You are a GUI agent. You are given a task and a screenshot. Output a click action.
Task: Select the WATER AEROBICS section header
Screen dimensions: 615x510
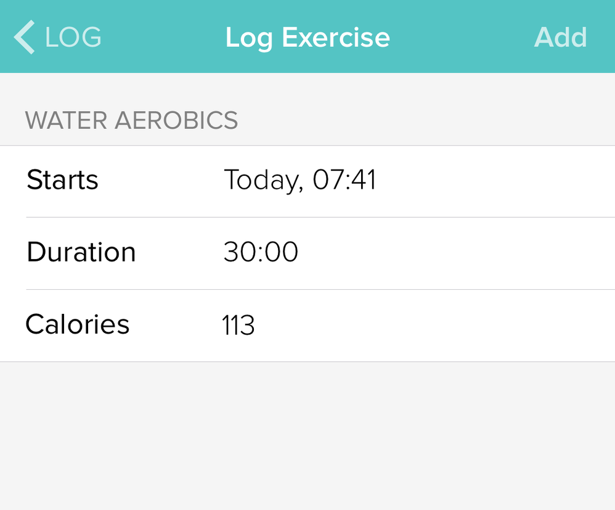tap(131, 120)
